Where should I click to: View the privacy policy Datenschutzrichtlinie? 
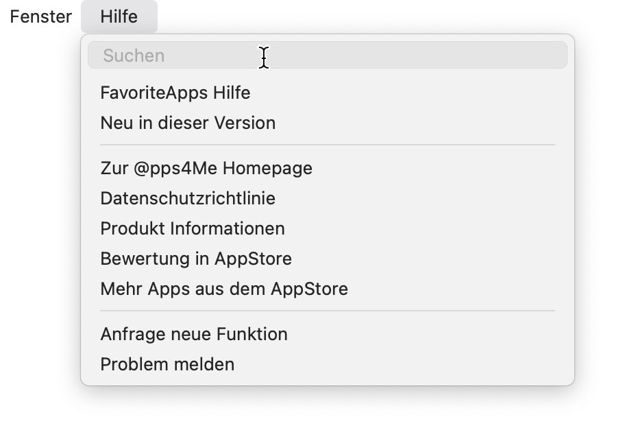328,198
